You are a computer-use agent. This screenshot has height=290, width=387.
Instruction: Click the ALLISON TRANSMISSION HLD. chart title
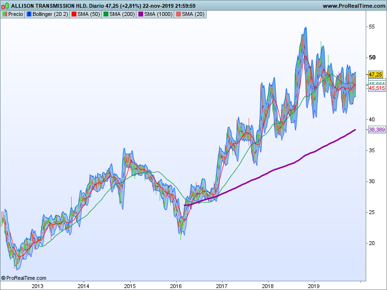tap(49, 6)
